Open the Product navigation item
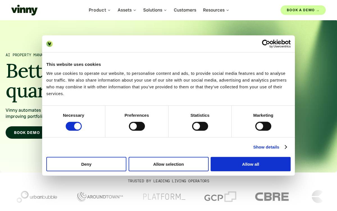This screenshot has height=211, width=337. [x=97, y=10]
